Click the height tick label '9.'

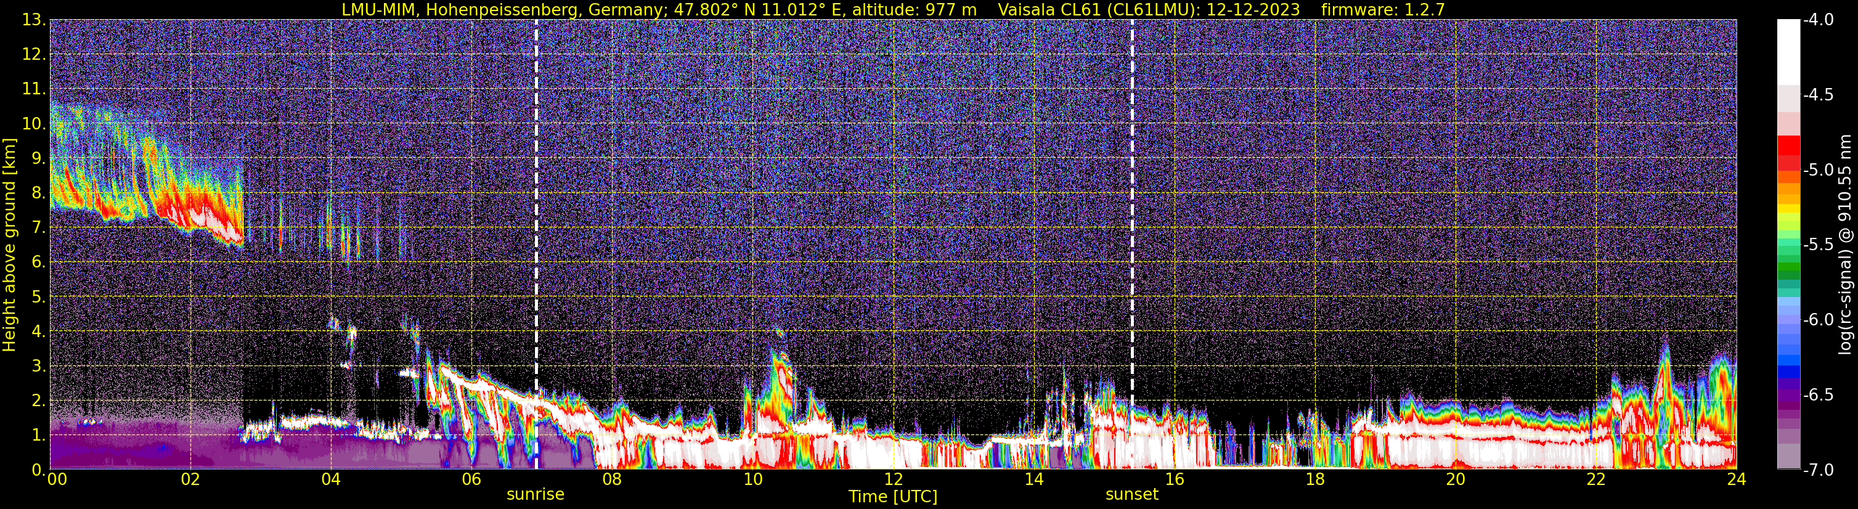click(x=39, y=158)
